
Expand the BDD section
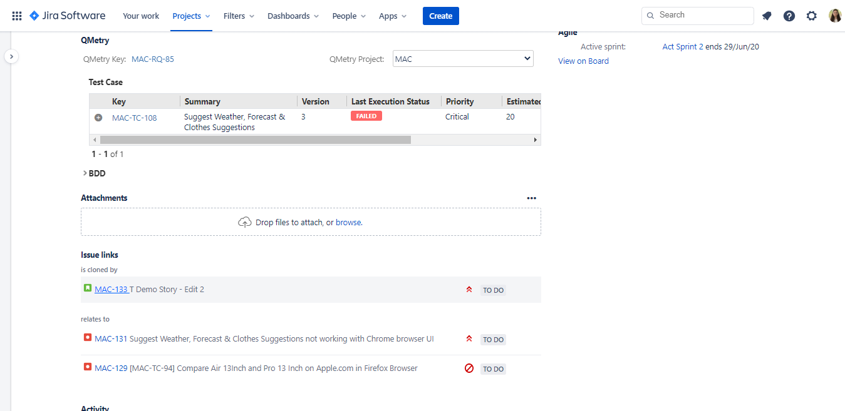(x=94, y=173)
